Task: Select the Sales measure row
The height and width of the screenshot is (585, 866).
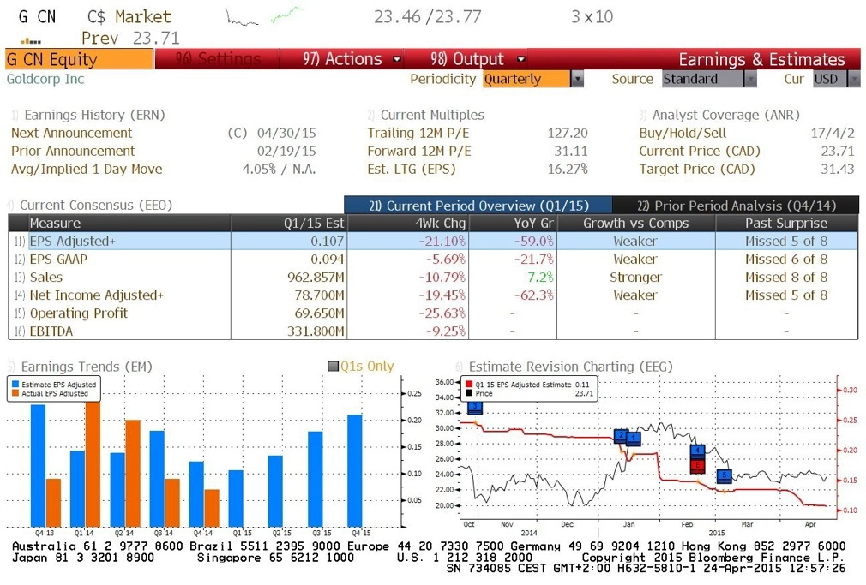Action: tap(433, 277)
